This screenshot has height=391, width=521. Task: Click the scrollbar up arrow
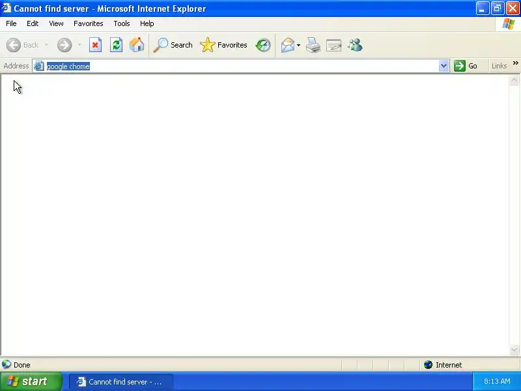pyautogui.click(x=514, y=80)
